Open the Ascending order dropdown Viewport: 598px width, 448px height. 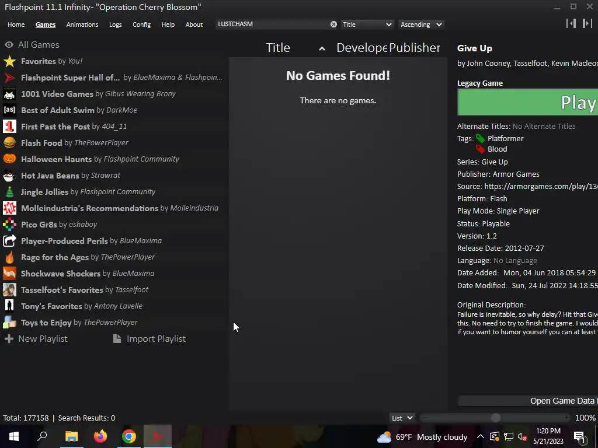(421, 24)
